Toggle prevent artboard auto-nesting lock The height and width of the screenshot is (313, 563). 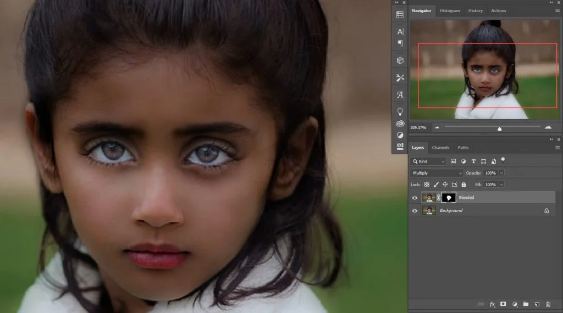point(454,185)
